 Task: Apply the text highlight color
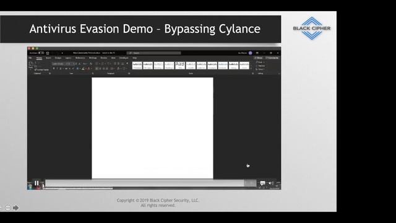coord(83,69)
